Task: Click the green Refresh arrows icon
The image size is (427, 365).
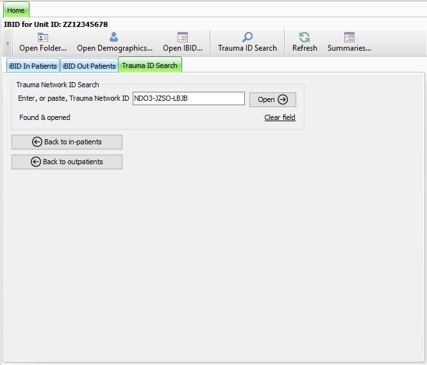Action: [x=305, y=37]
